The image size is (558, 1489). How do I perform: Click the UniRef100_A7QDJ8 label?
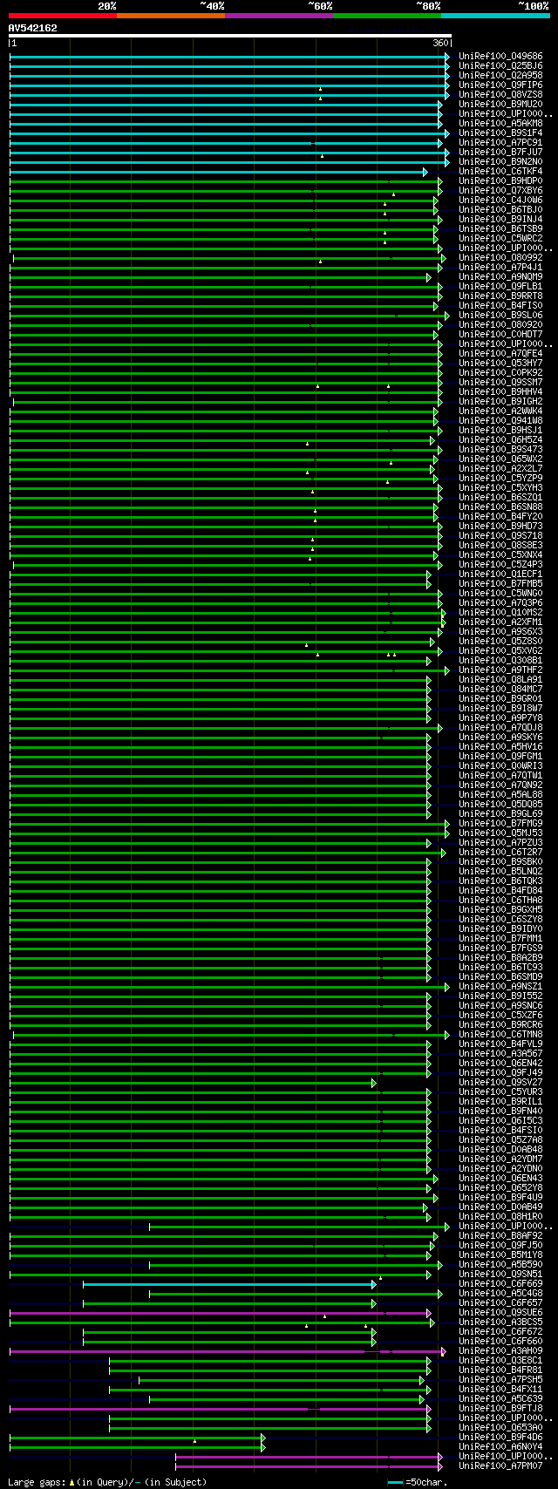point(500,728)
